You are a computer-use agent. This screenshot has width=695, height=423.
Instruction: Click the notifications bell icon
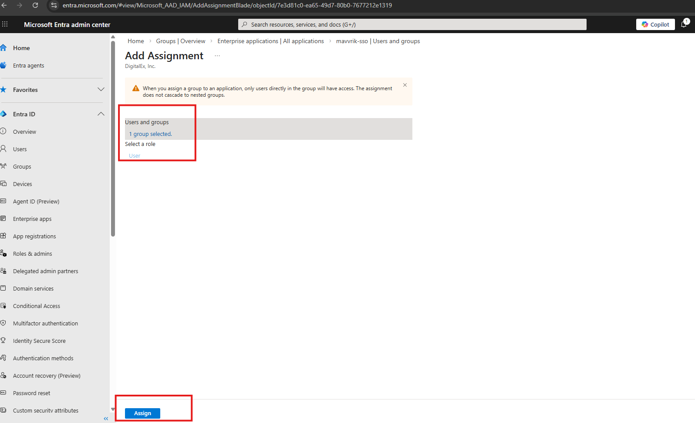pyautogui.click(x=684, y=24)
